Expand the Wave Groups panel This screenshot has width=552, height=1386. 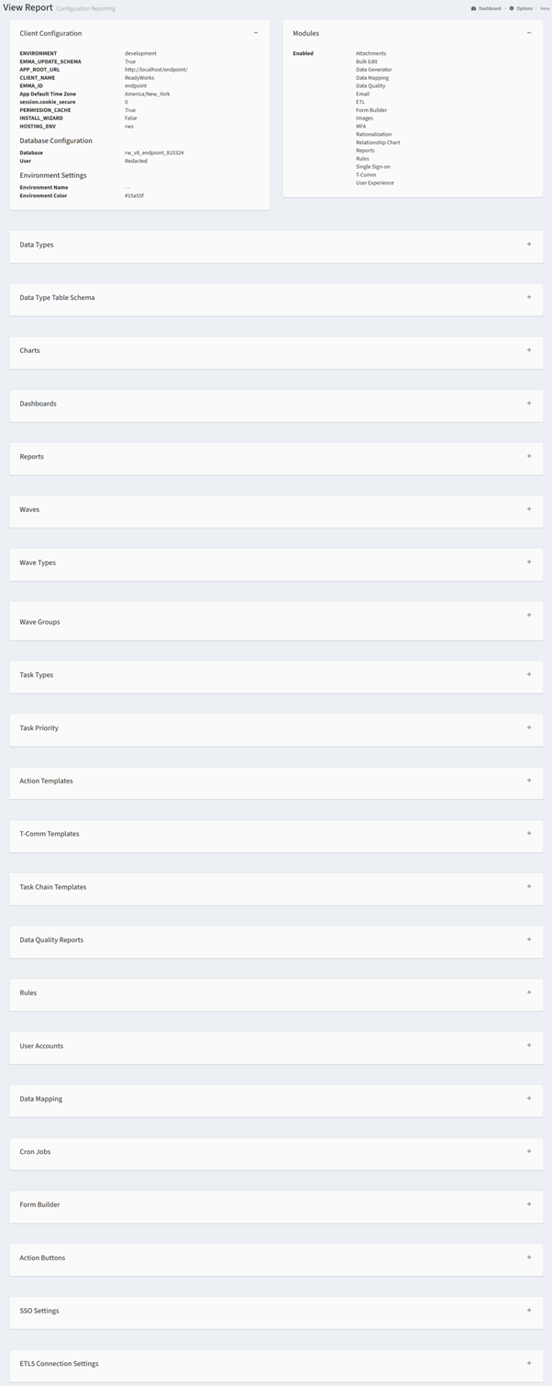tap(529, 615)
